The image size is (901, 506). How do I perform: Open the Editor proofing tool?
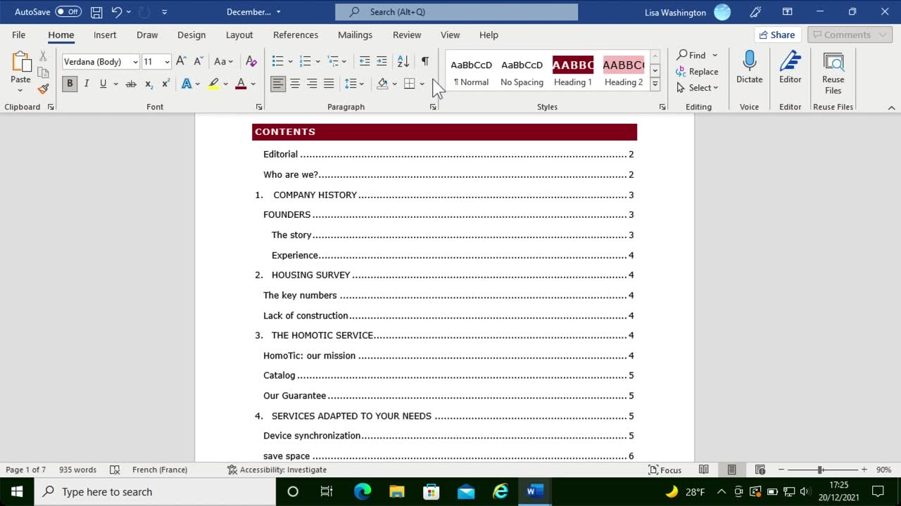click(x=790, y=67)
